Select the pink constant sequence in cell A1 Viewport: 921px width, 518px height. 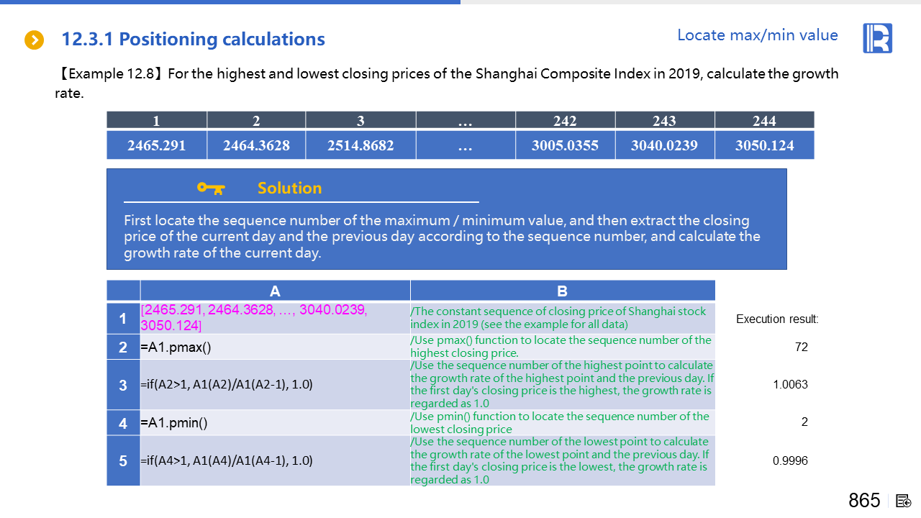pos(255,317)
